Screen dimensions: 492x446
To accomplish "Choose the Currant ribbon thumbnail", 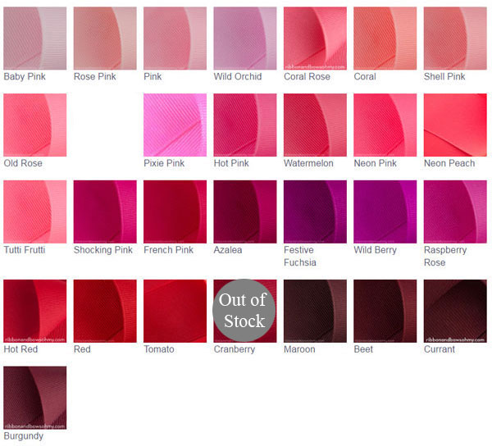I will point(455,311).
